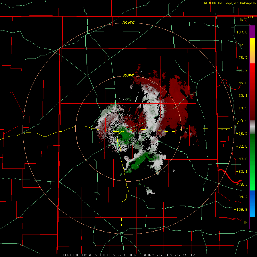Screen dimensions: 257x257
Task: Click the -63.1 legend value
Action: click(242, 172)
